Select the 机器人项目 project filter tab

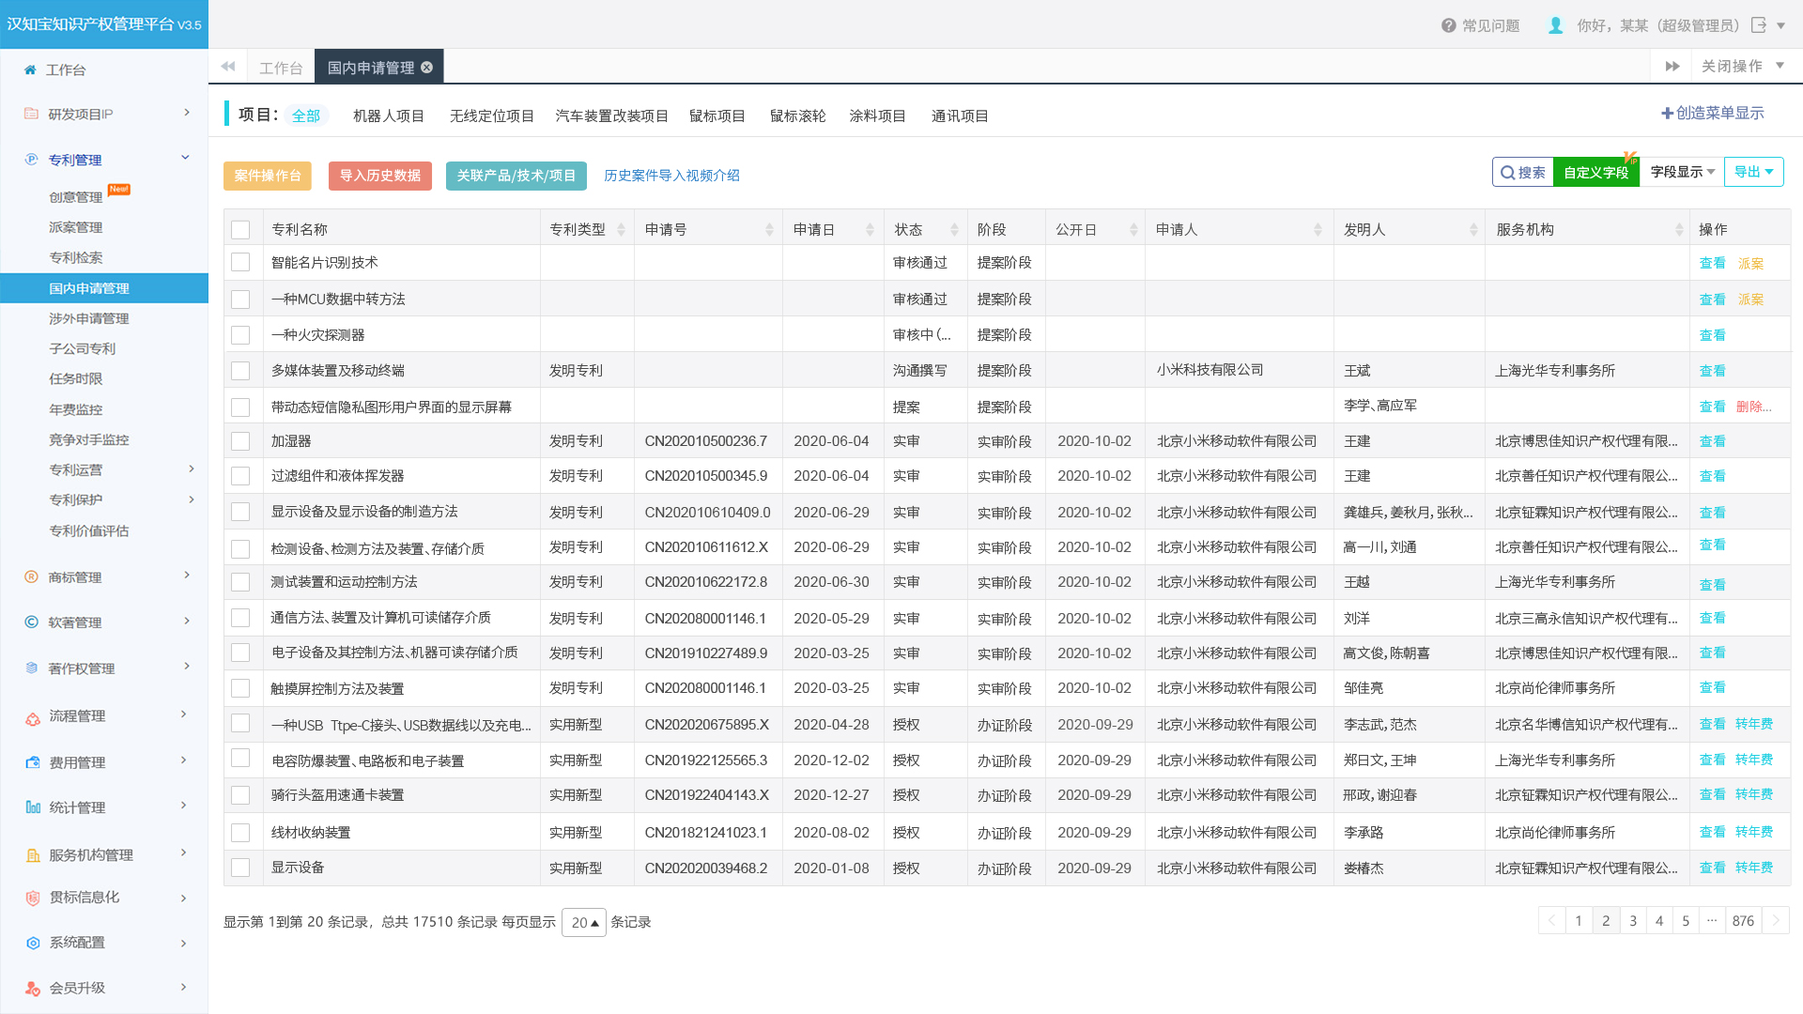click(388, 115)
